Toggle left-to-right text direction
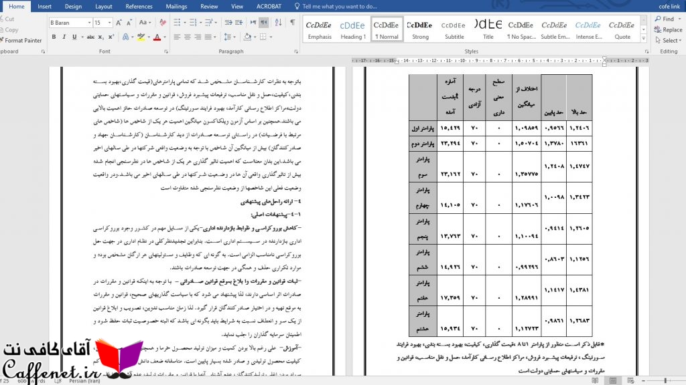This screenshot has width=686, height=385. [x=253, y=22]
